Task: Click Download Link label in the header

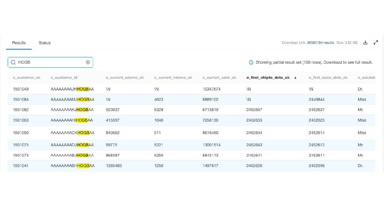Action: point(294,42)
